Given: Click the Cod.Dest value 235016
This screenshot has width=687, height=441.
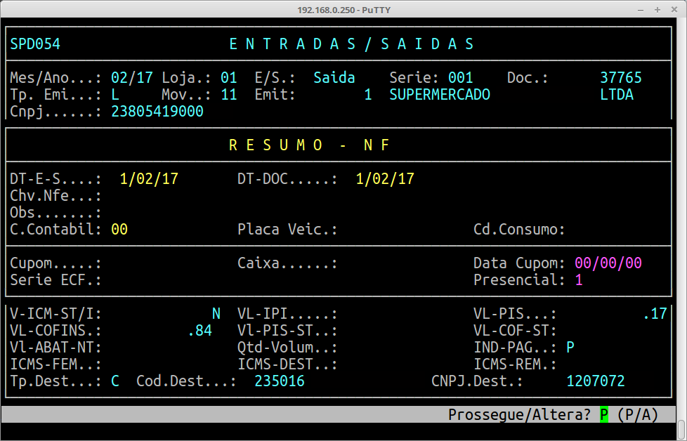Looking at the screenshot, I should tap(279, 381).
